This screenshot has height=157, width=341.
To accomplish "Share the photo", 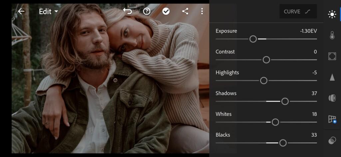I will (x=185, y=11).
